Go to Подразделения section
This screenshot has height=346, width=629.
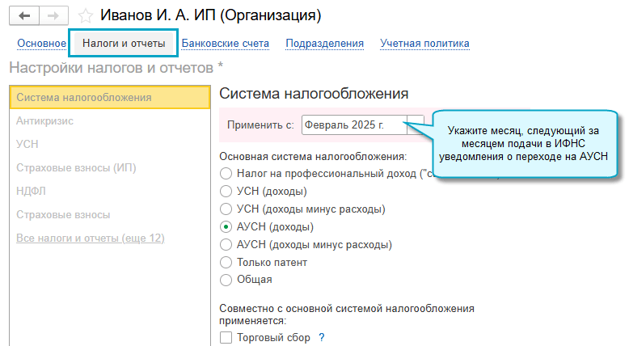pos(324,44)
